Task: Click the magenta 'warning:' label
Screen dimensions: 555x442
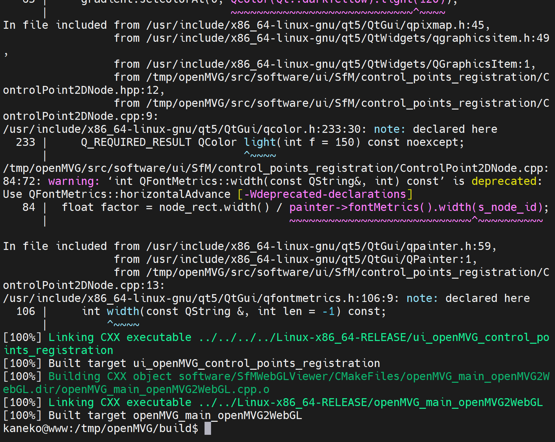Action: [74, 181]
